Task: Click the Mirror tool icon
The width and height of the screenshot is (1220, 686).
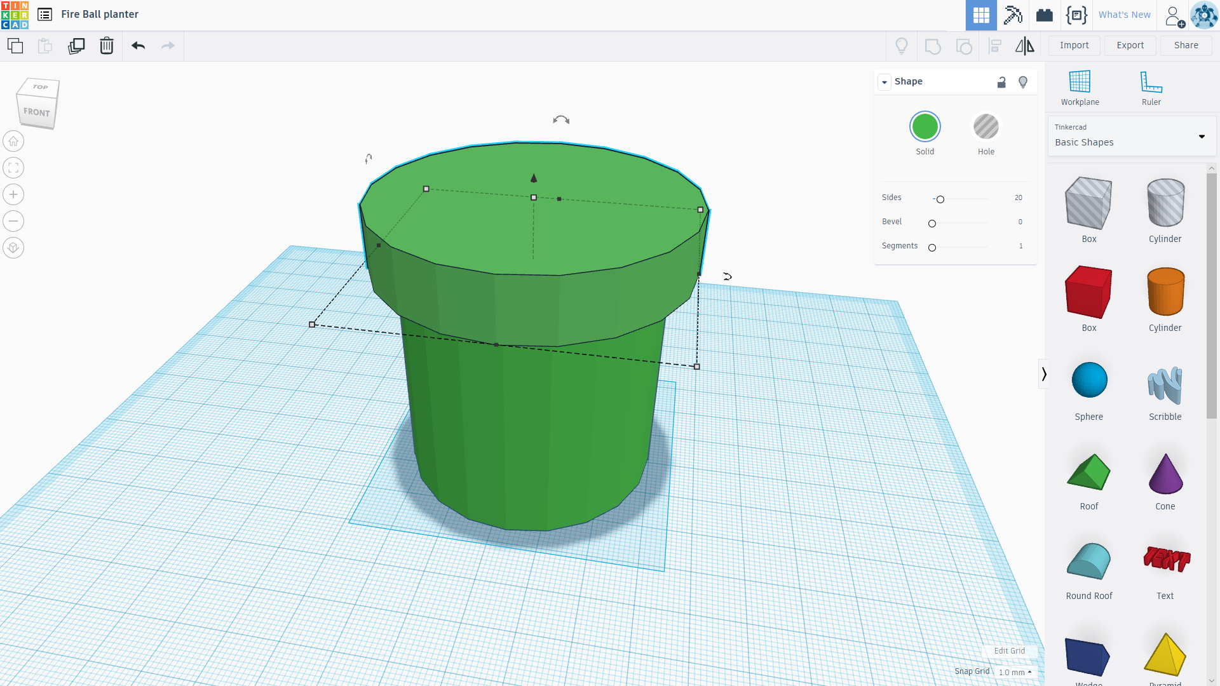Action: [x=1024, y=46]
